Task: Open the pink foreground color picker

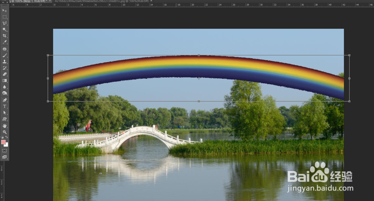Action: tap(3, 142)
